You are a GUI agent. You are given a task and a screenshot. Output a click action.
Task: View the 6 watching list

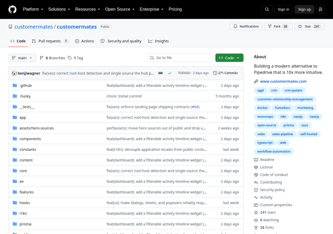(267, 220)
